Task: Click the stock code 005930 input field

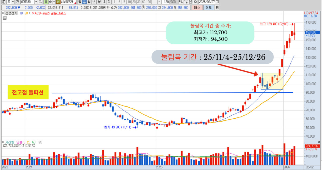Action: pos(27,2)
